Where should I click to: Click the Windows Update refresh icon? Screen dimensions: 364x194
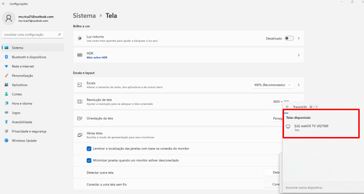[7, 141]
